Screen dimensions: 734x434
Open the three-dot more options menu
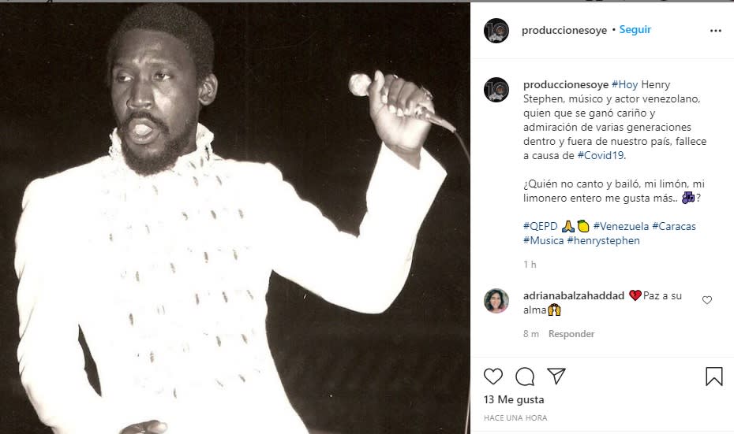715,31
